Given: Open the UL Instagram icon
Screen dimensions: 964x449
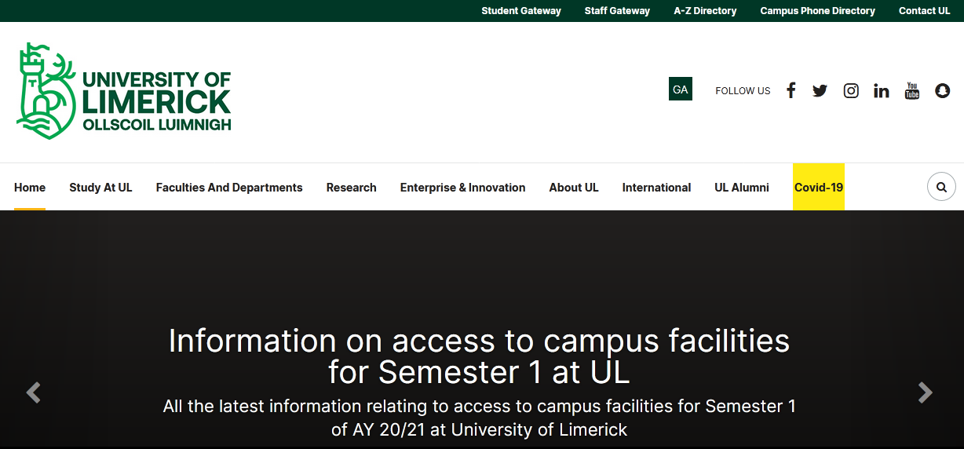Looking at the screenshot, I should click(851, 90).
